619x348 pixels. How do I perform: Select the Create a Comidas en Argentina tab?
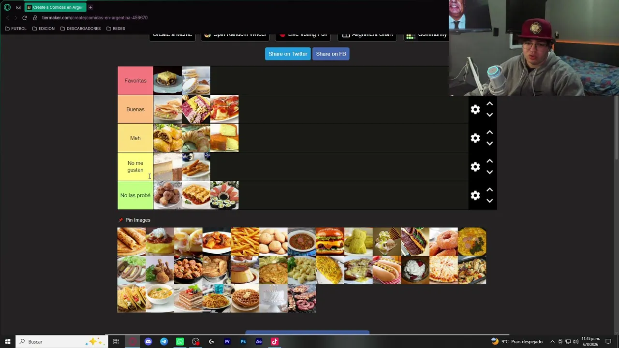tap(55, 7)
